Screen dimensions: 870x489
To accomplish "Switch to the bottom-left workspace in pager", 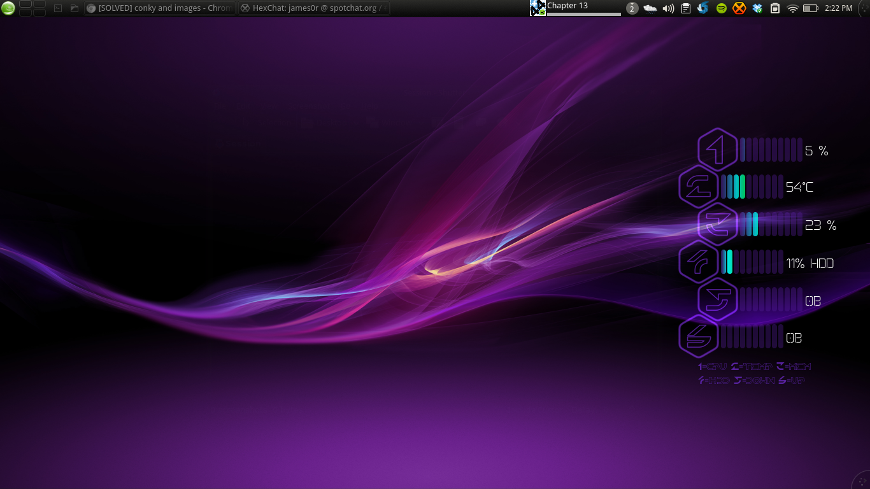I will click(x=25, y=12).
